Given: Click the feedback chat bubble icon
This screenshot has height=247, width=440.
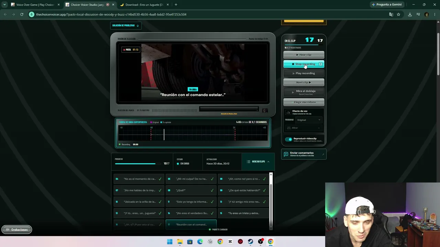Looking at the screenshot, I should point(286,154).
